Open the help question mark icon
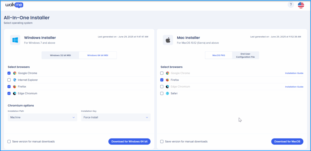311x151 pixels. tap(291, 5)
